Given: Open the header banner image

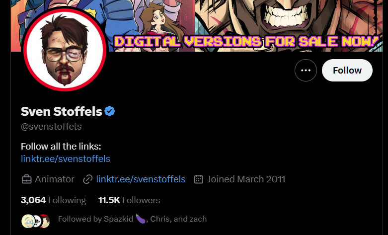Looking at the screenshot, I should [197, 26].
